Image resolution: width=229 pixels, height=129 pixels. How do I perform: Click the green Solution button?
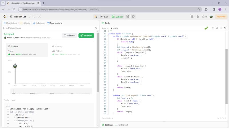[x=86, y=36]
